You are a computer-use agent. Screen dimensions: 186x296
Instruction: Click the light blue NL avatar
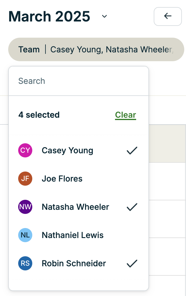point(25,235)
